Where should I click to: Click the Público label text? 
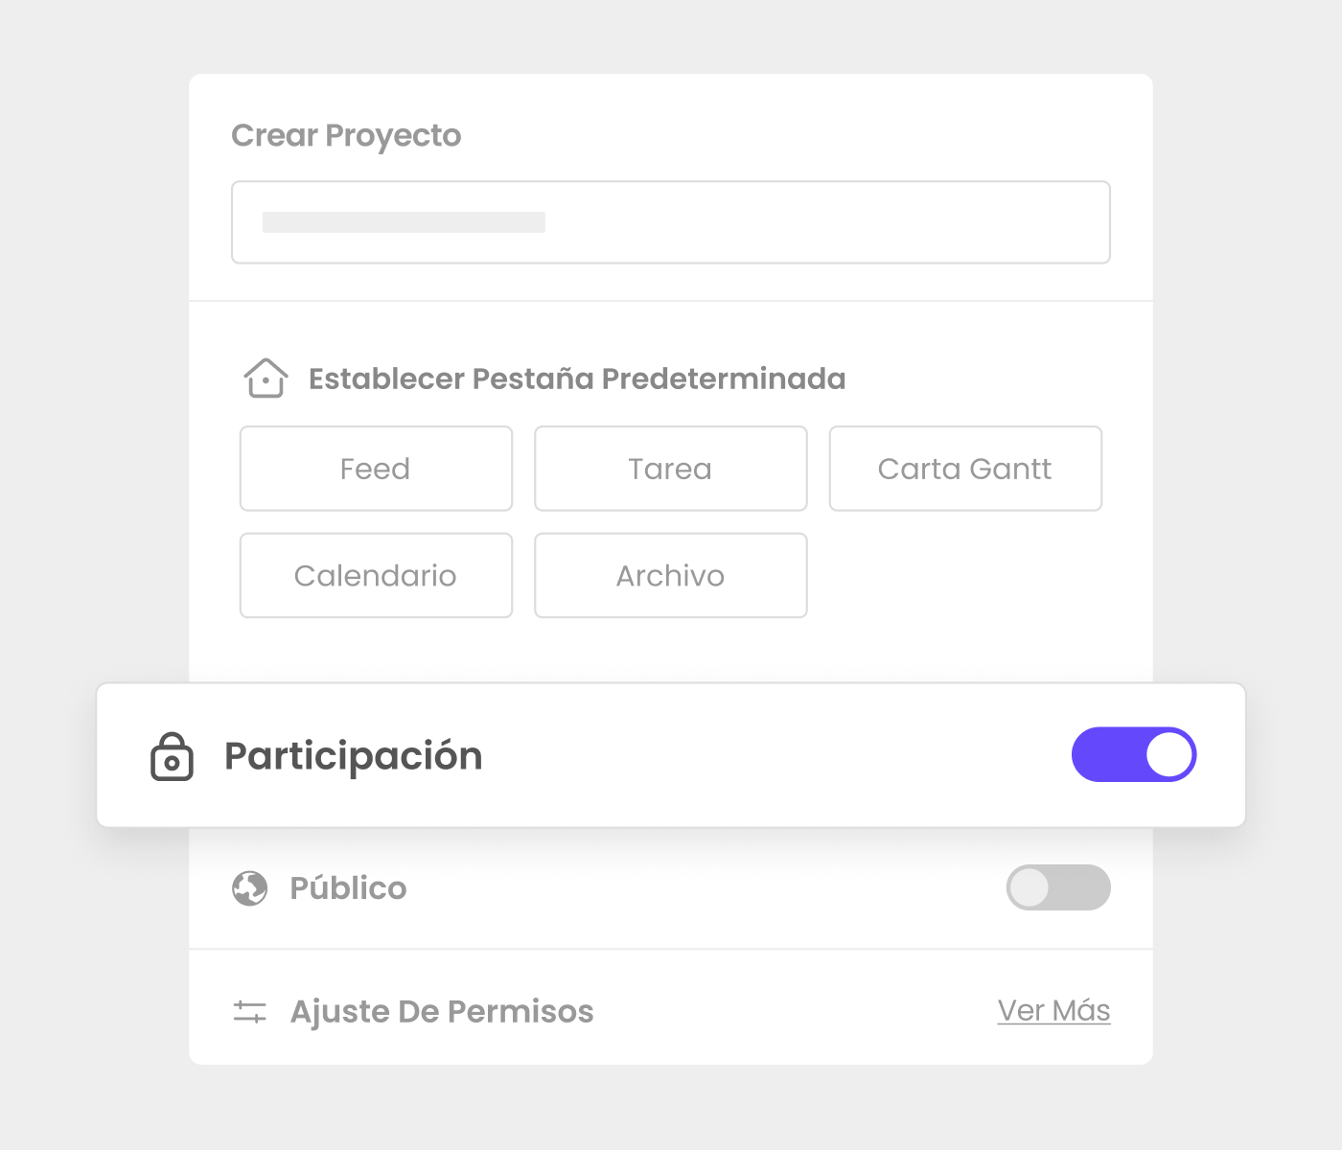click(348, 888)
